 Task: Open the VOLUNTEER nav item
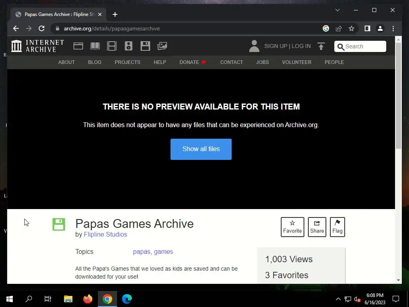click(297, 62)
